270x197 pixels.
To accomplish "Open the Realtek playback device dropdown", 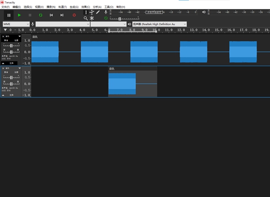I will click(159, 24).
